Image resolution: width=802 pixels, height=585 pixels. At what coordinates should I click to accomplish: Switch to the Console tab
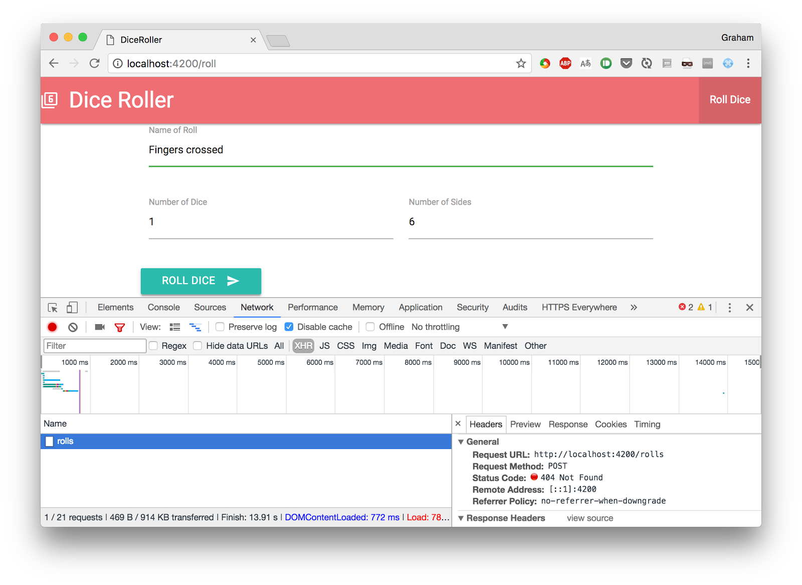coord(163,307)
